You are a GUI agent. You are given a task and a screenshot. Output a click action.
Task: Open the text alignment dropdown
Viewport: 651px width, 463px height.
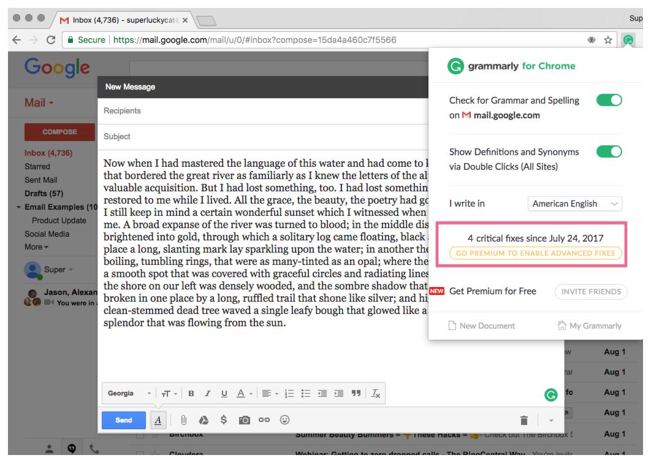270,393
